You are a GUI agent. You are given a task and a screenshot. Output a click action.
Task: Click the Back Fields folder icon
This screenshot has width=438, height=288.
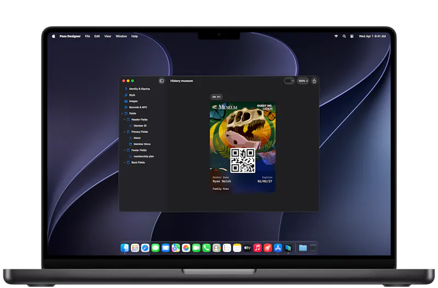tap(128, 163)
